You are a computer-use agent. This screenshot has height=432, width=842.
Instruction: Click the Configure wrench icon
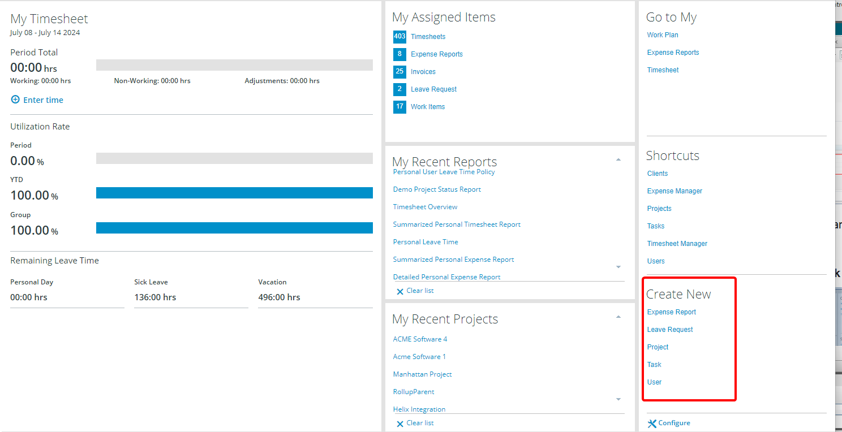(x=654, y=422)
